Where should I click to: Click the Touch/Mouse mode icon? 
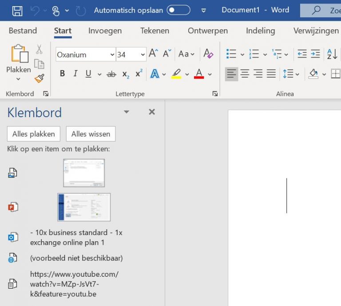[56, 11]
